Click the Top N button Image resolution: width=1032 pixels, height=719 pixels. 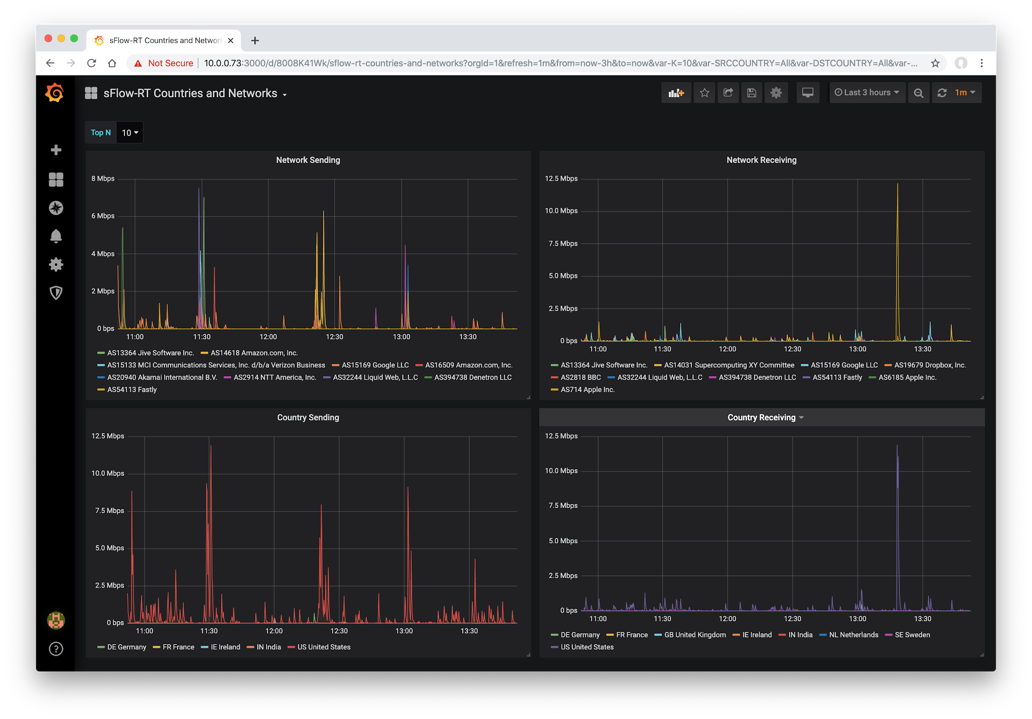pos(101,132)
